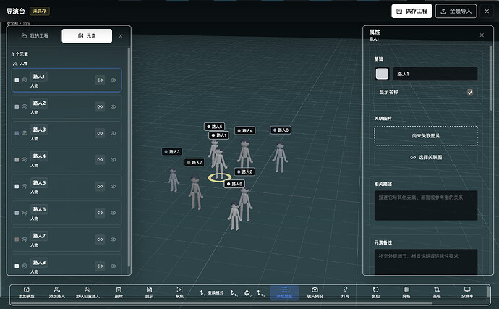The height and width of the screenshot is (309, 499).
Task: Click the 元素备注 text area
Action: [x=426, y=262]
